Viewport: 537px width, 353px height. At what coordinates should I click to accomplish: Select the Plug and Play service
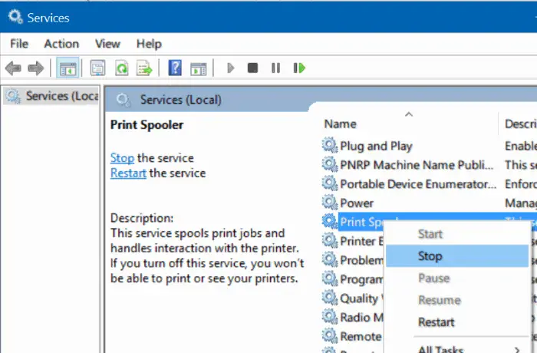tap(376, 146)
